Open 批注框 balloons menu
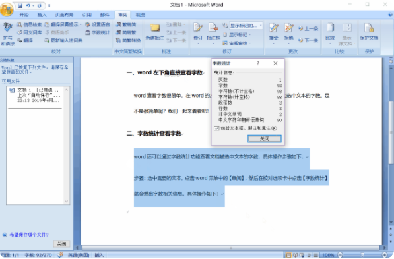This screenshot has height=259, width=394. (x=213, y=34)
